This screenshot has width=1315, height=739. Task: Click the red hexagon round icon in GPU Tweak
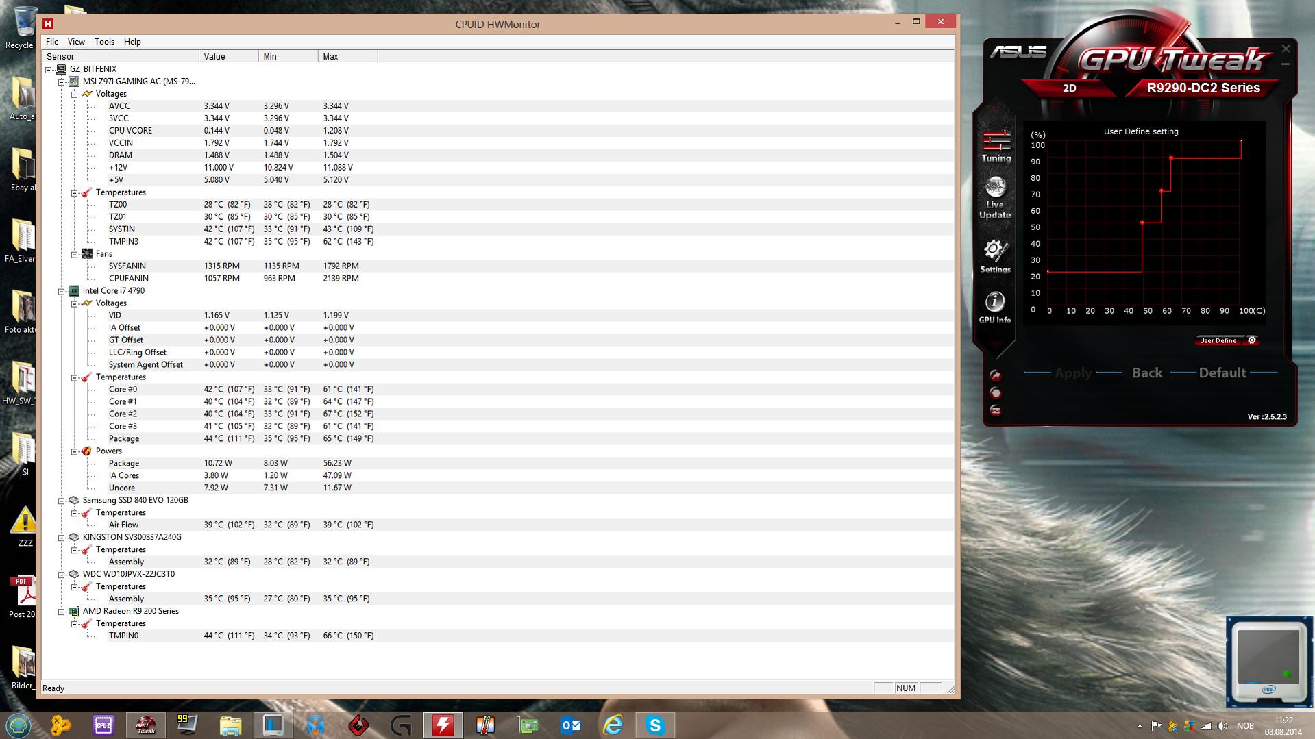click(x=996, y=393)
